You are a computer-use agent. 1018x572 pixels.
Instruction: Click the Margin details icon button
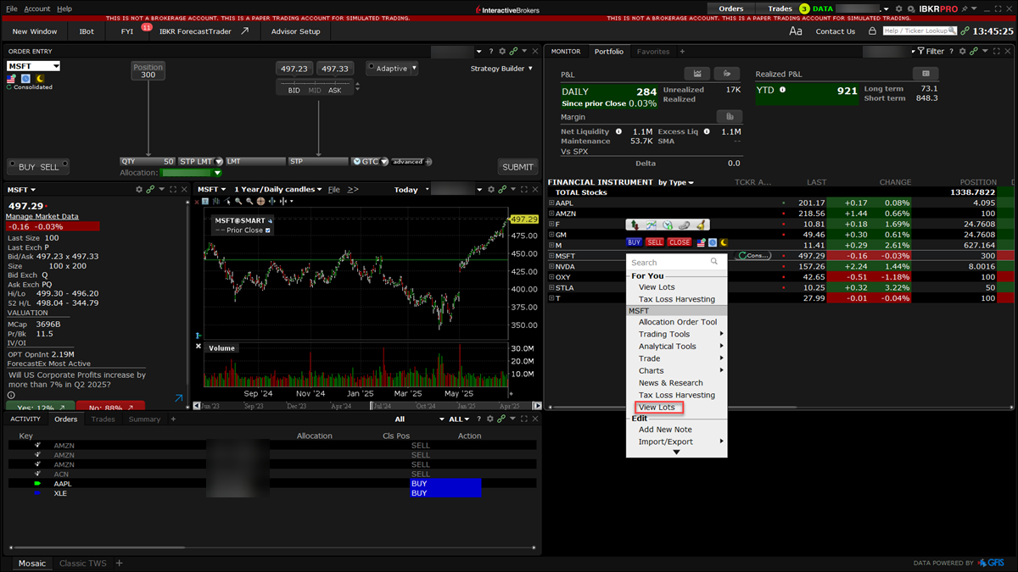click(729, 116)
